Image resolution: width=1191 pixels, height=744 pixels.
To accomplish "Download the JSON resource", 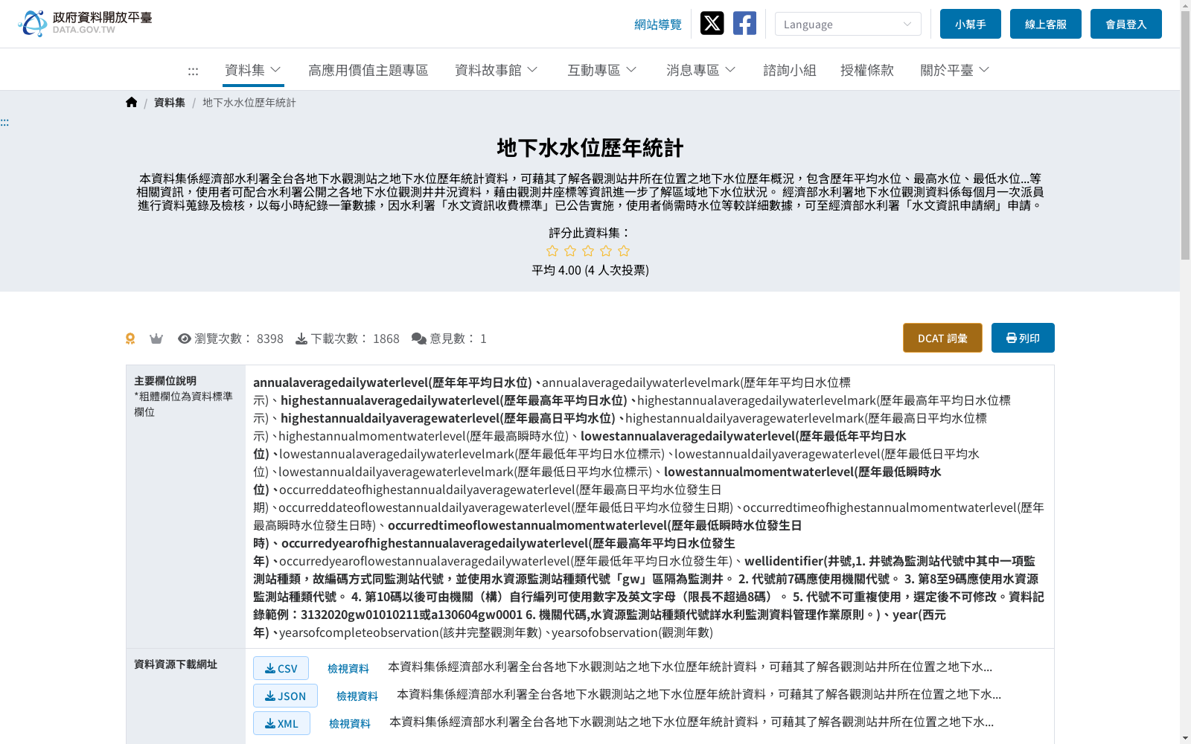I will pyautogui.click(x=285, y=696).
